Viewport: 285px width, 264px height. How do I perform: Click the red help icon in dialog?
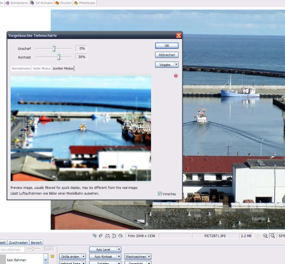176,76
